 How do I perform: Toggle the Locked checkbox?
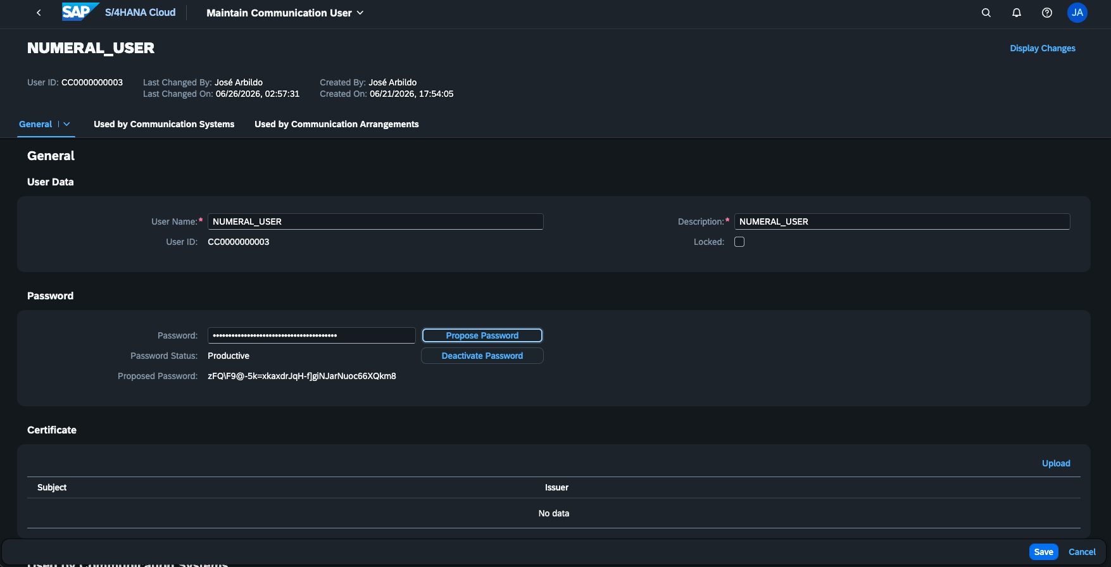click(x=739, y=242)
